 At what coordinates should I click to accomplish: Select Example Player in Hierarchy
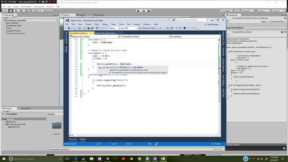click(x=13, y=31)
